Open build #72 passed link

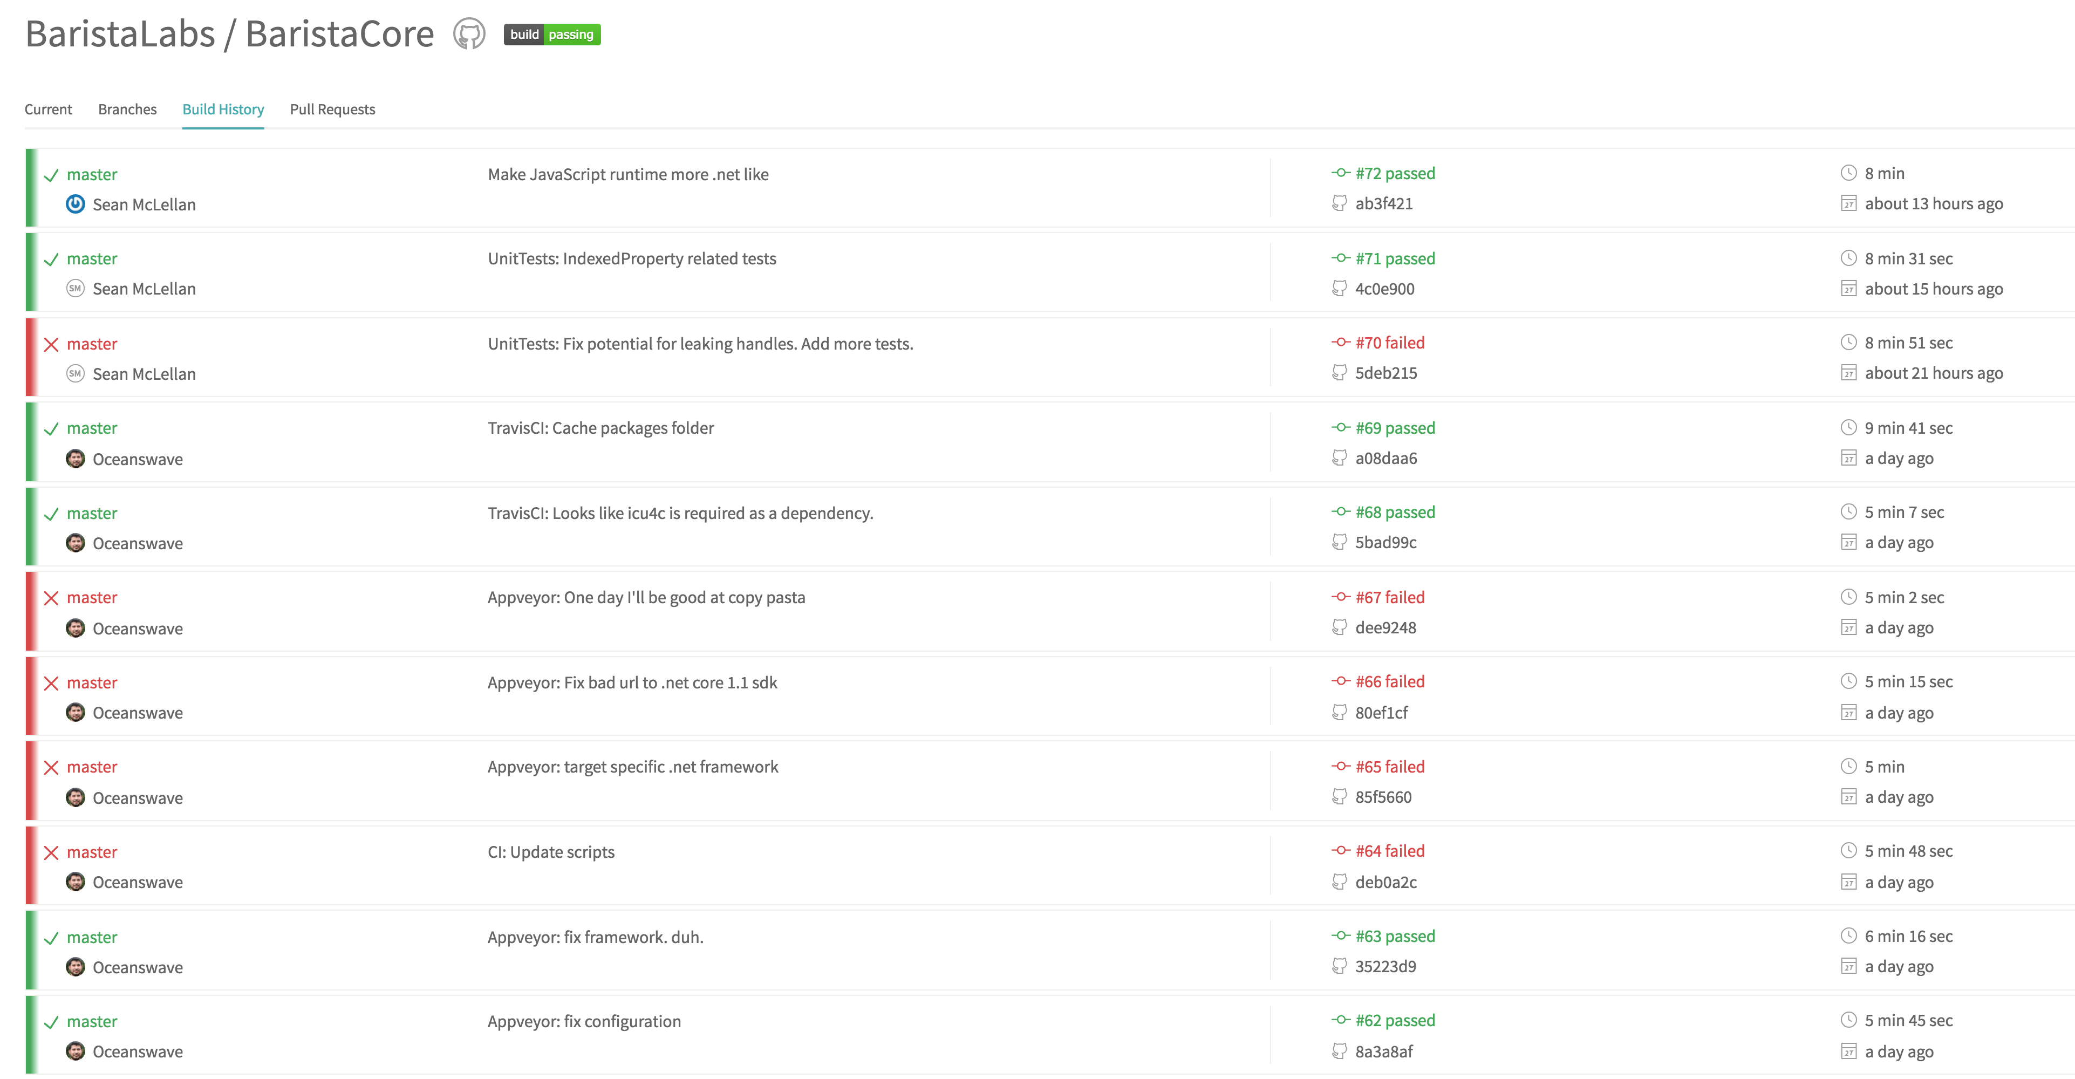pyautogui.click(x=1395, y=173)
